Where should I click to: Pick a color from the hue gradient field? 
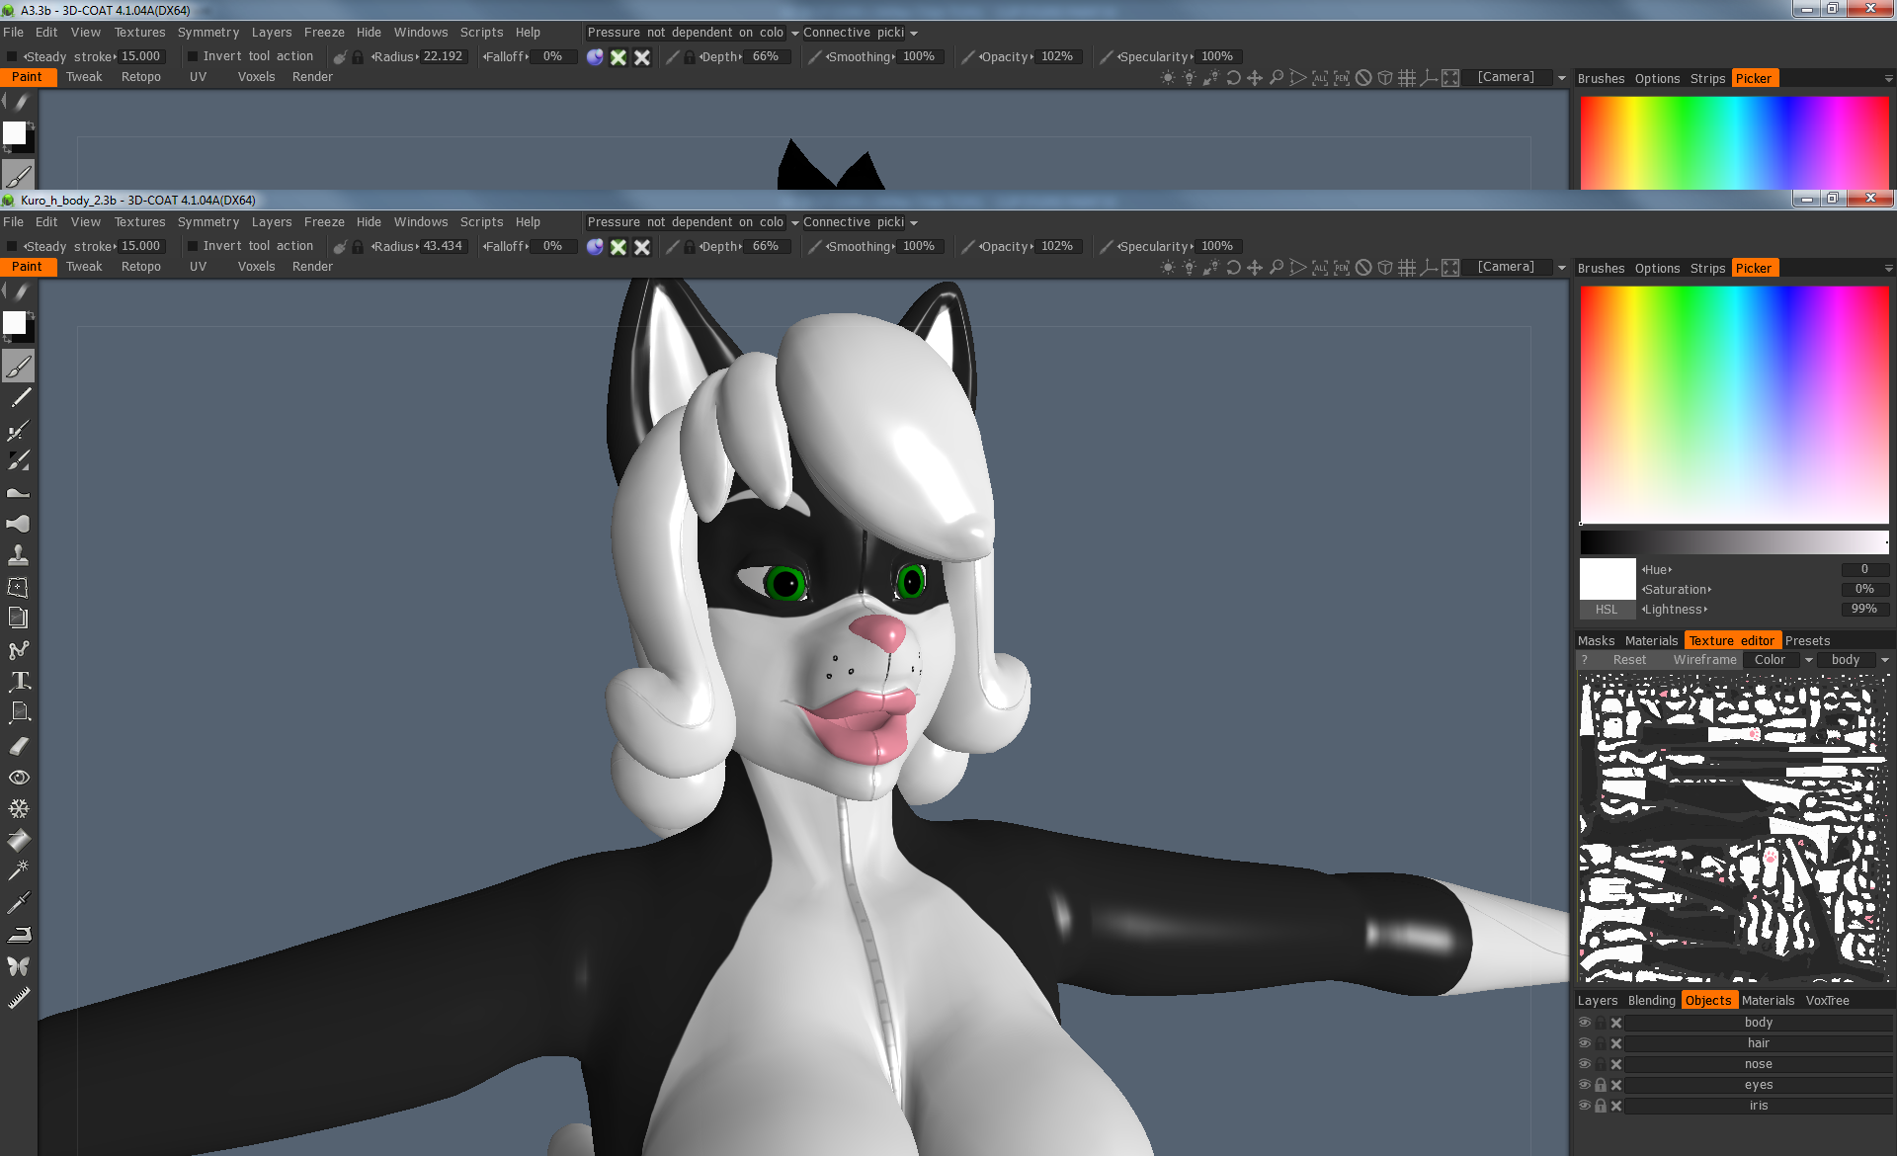pos(1734,404)
